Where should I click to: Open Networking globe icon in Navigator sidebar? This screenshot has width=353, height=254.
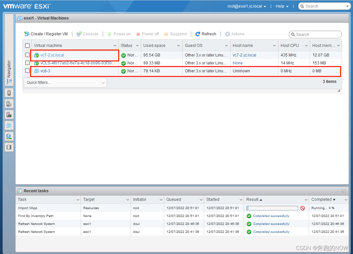9,136
